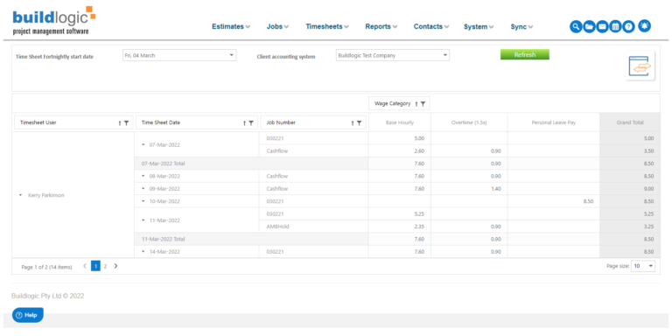
Task: Click the 5.25 Base Hourly cell
Action: click(x=399, y=213)
